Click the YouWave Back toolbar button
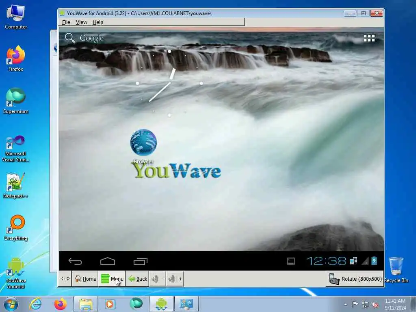 click(137, 279)
